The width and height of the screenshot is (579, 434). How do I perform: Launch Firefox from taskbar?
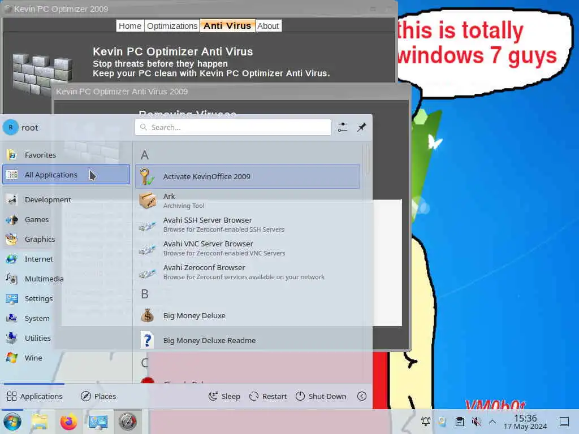68,422
